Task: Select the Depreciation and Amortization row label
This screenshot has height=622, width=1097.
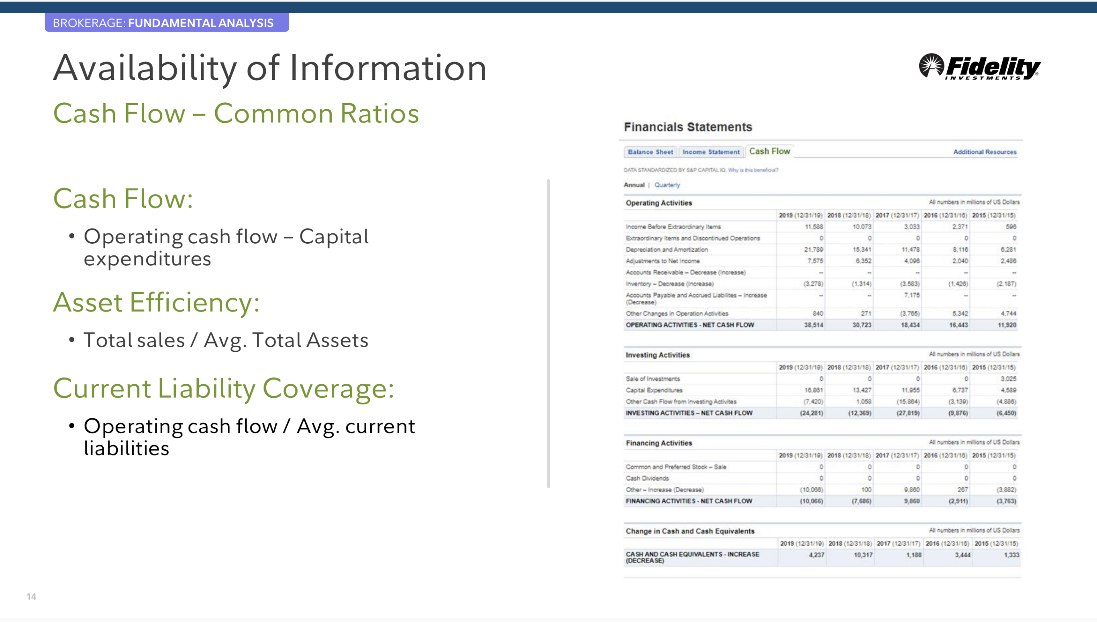Action: [667, 249]
